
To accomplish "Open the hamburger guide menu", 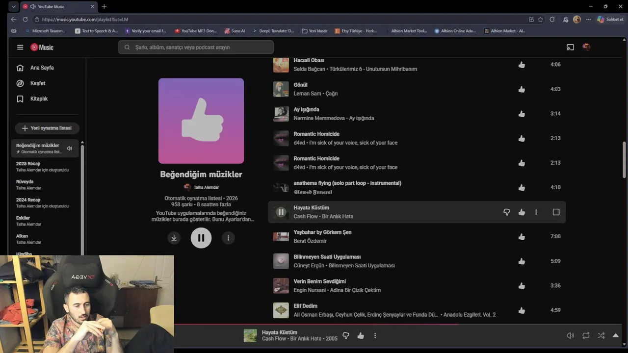I will 20,47.
